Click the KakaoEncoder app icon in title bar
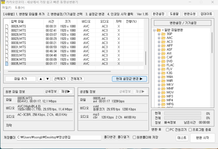The image size is (218, 149). [x=3, y=2]
